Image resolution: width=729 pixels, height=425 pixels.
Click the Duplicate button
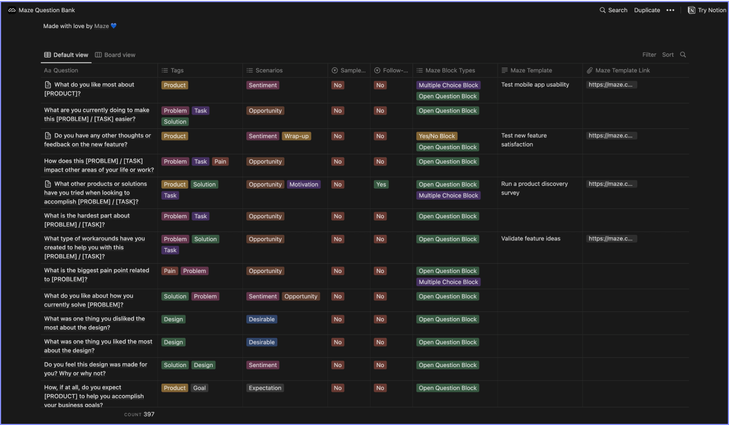(x=647, y=10)
